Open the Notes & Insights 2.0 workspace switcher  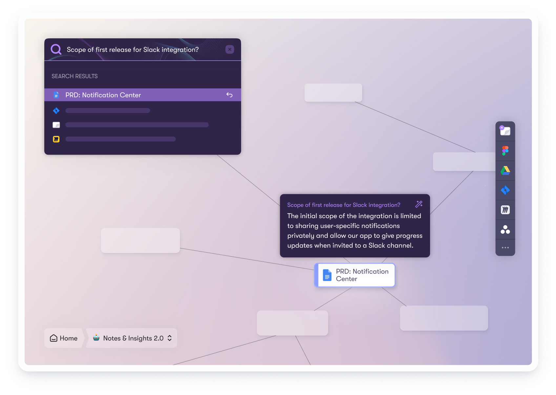(132, 338)
